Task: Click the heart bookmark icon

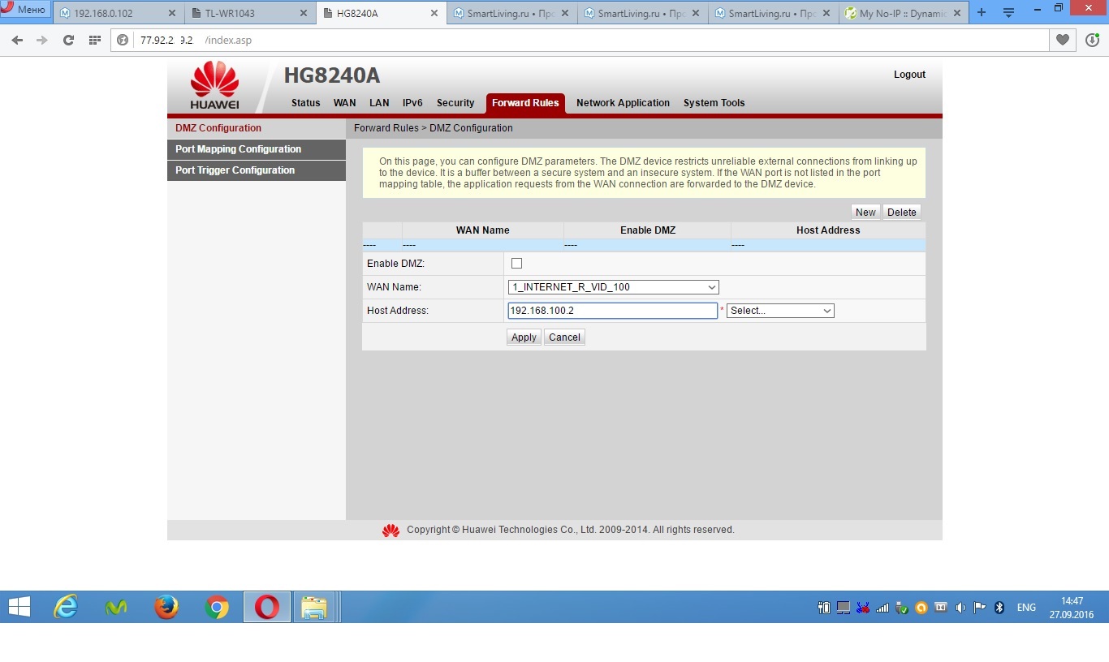Action: (1062, 40)
